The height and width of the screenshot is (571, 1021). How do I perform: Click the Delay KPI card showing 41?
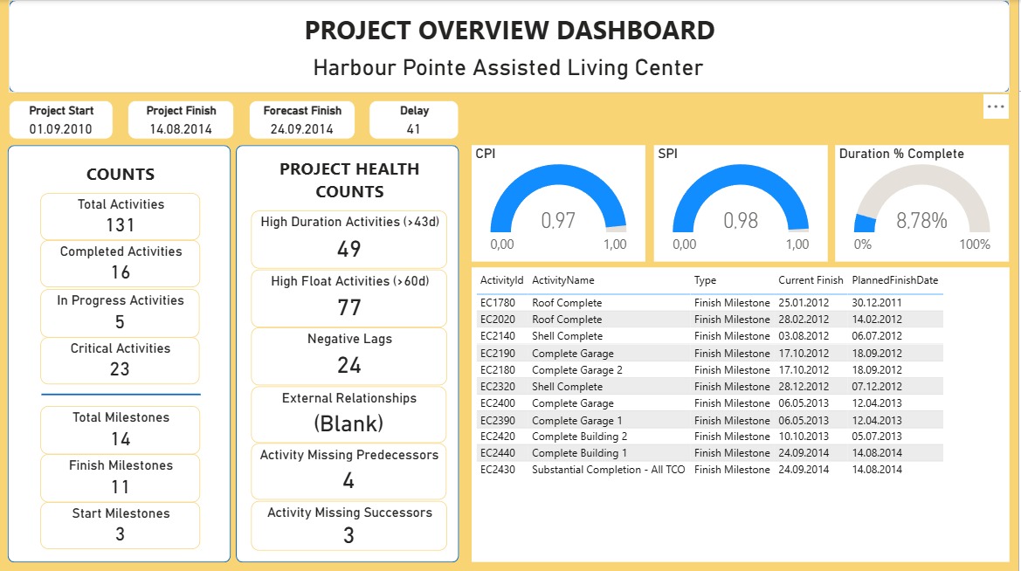[413, 120]
